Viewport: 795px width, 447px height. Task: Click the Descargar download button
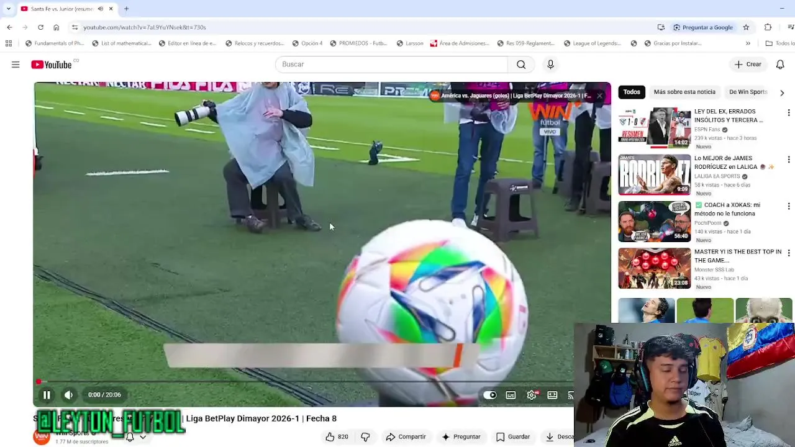click(x=560, y=437)
